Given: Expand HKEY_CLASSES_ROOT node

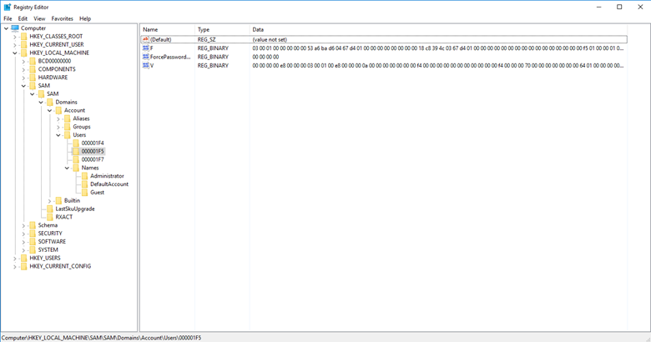Looking at the screenshot, I should [15, 37].
